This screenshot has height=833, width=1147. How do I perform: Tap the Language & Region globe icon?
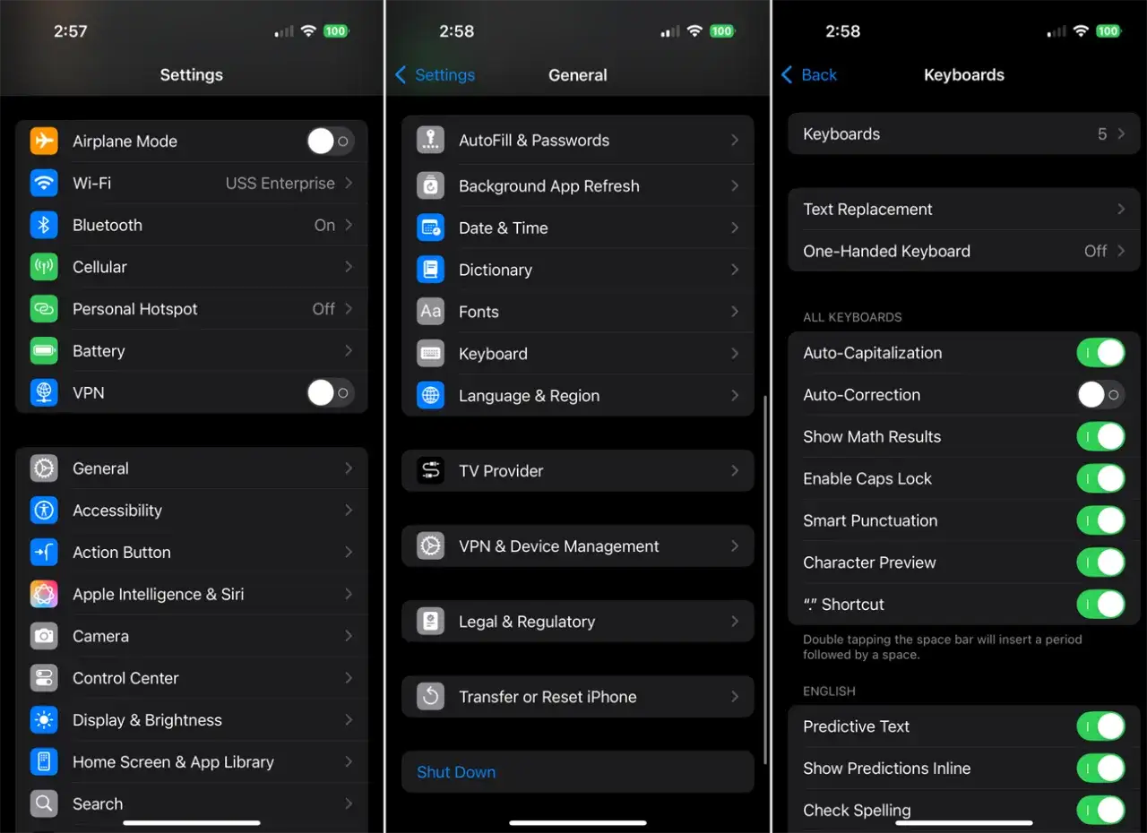431,396
